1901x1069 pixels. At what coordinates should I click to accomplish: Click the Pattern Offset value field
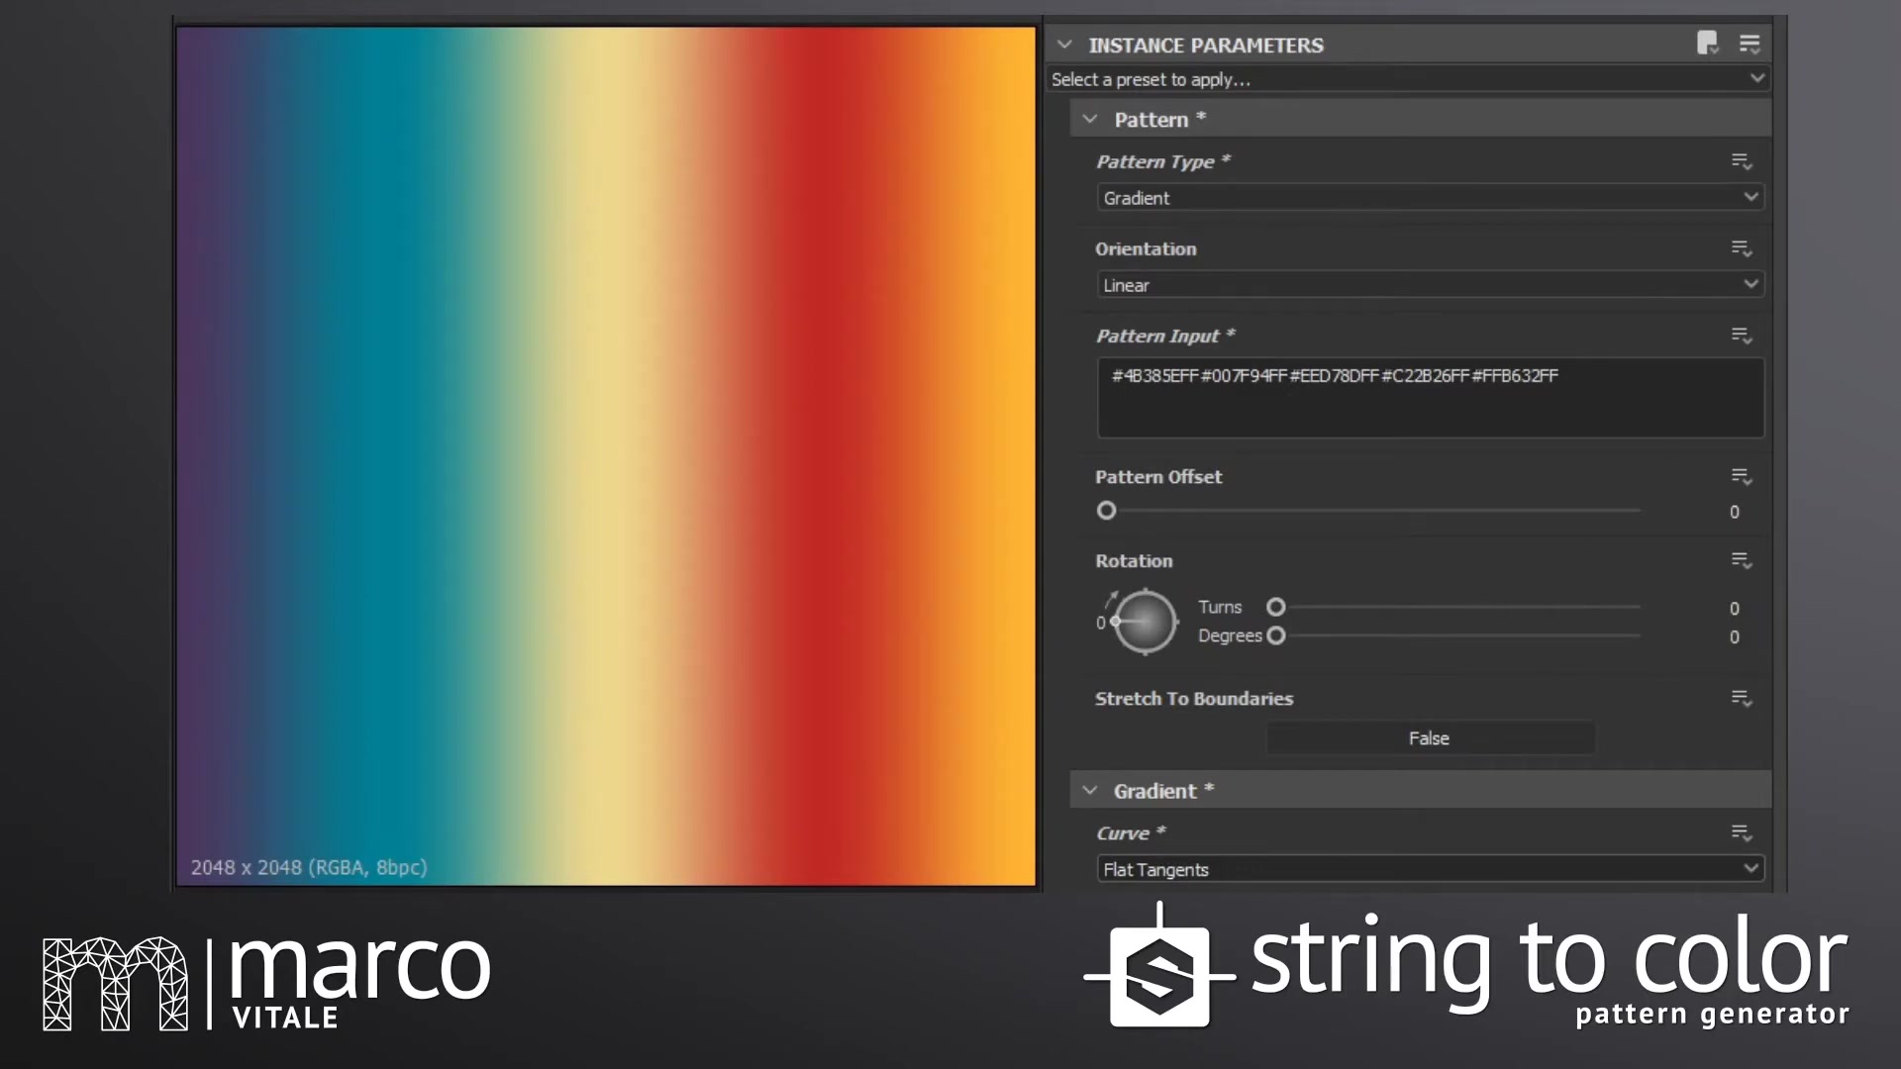tap(1734, 512)
